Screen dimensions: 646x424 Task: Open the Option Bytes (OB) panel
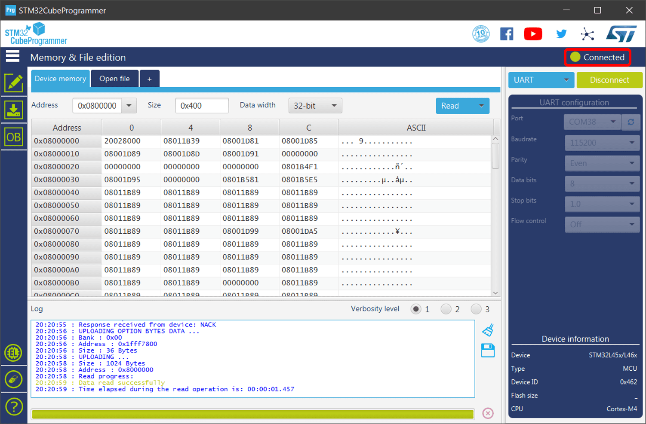(14, 137)
